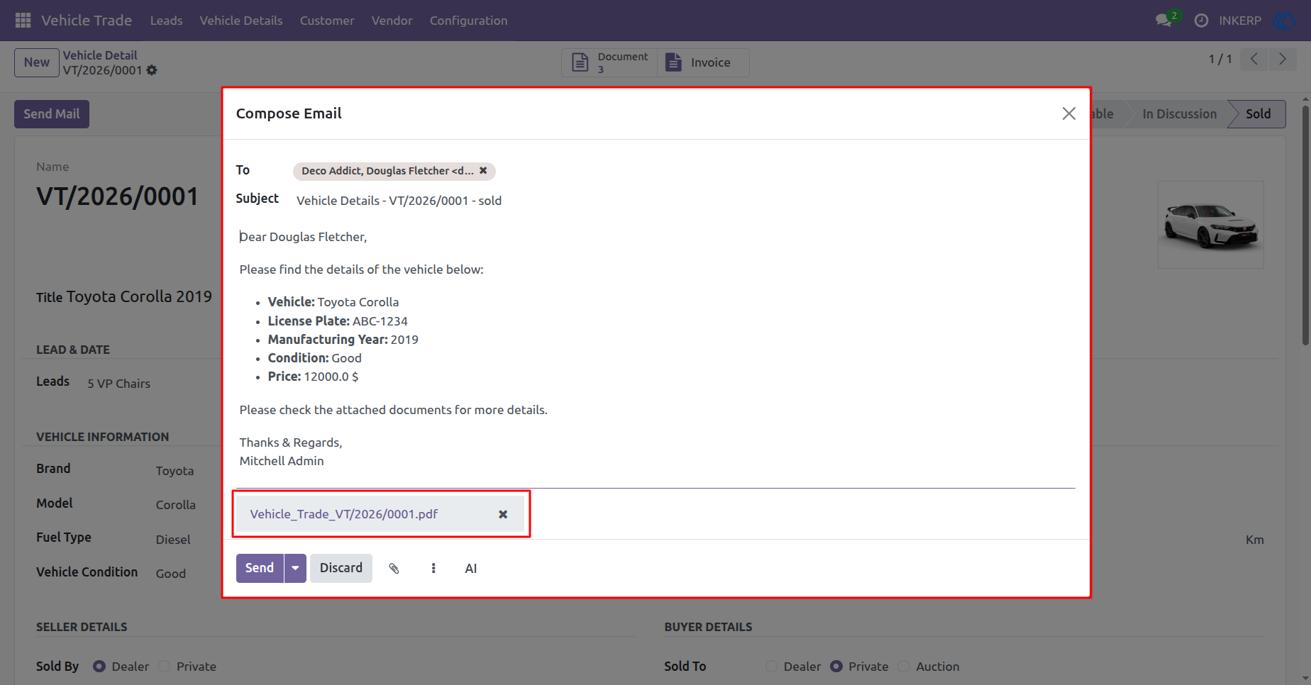Select the Auction radio under Sold To
The width and height of the screenshot is (1311, 685).
click(904, 667)
